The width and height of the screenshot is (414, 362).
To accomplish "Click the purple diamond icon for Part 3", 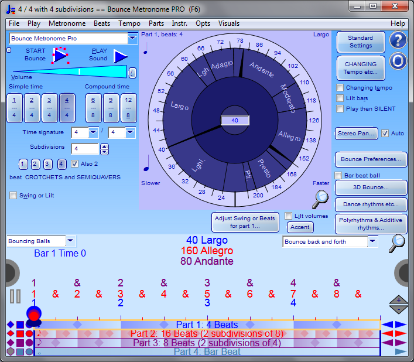I will (11, 343).
